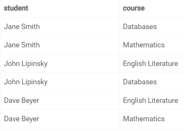Click the word John in the fourth data row

point(12,82)
